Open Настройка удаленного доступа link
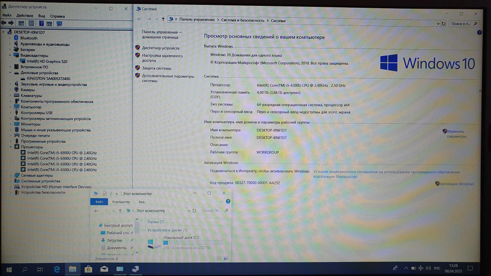Image resolution: width=491 pixels, height=276 pixels. point(162,58)
